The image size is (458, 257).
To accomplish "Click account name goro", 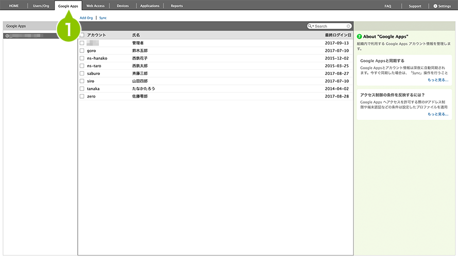I will pos(91,51).
